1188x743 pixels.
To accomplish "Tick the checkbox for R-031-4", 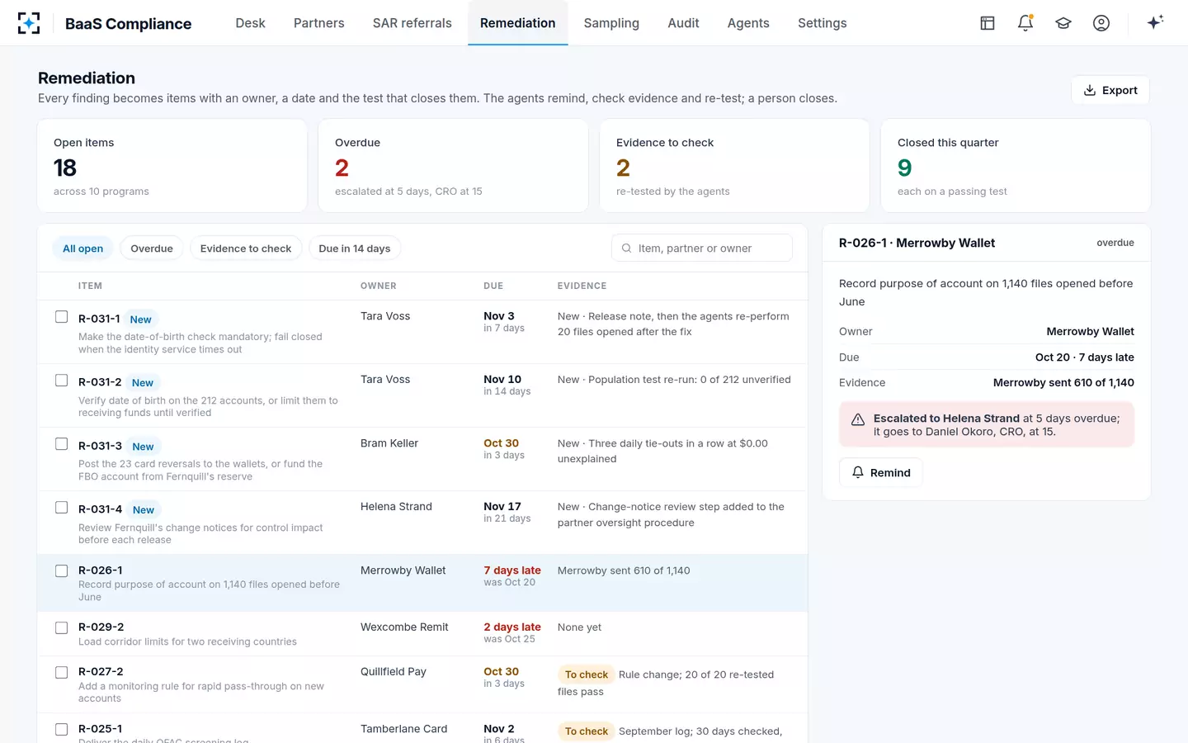I will pyautogui.click(x=61, y=508).
